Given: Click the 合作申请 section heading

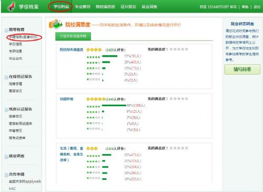Looking at the screenshot, I should click(x=17, y=174).
